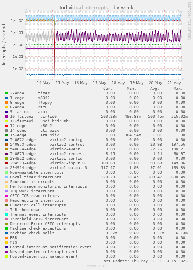Click the Local timer interrupts blue swatch
This screenshot has width=193, height=270.
tap(7, 177)
